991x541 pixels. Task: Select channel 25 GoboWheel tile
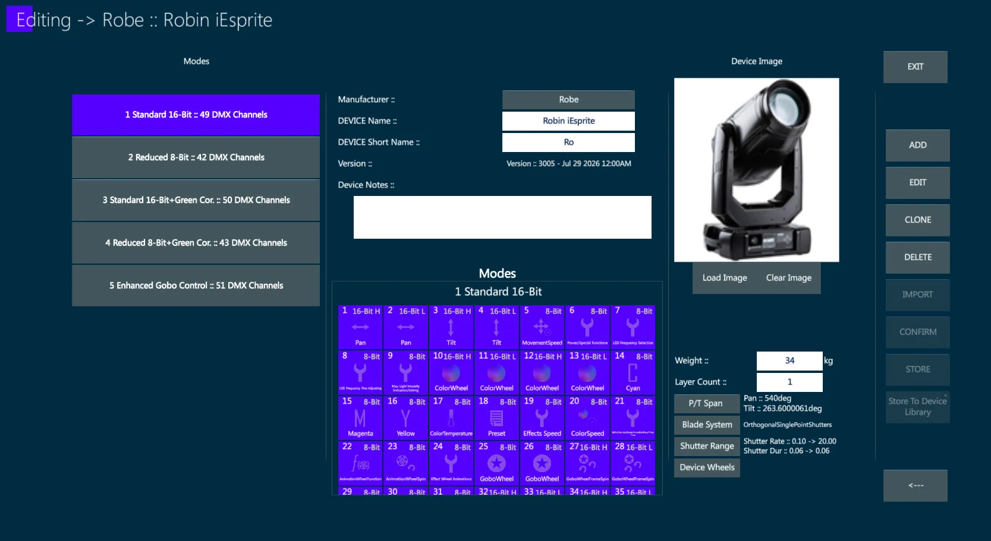pos(496,463)
